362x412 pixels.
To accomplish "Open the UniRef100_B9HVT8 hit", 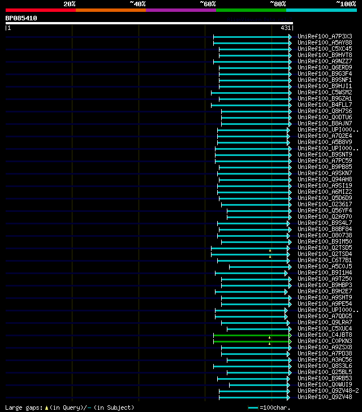I will (325, 55).
